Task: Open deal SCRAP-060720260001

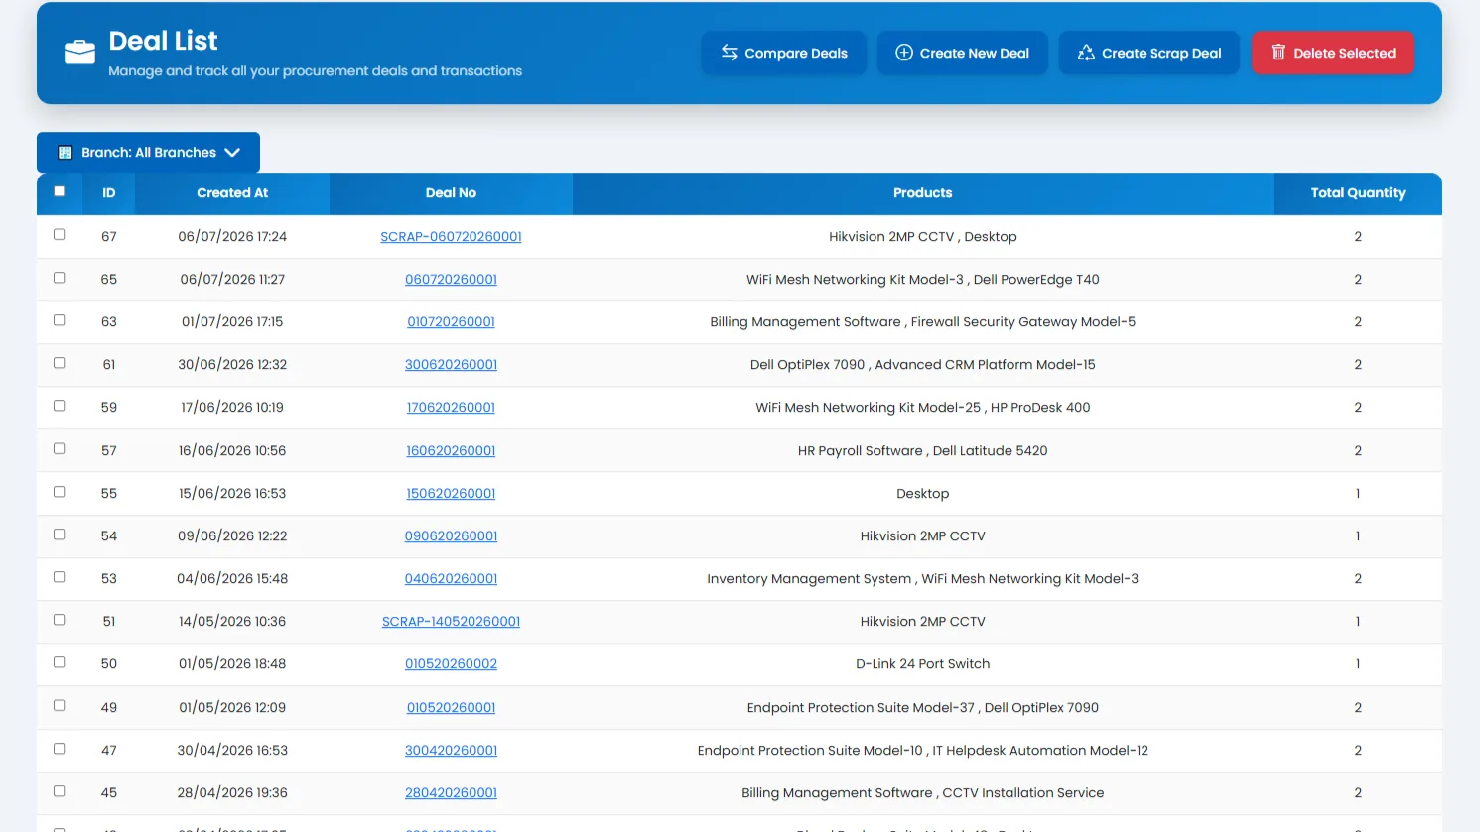Action: pos(451,237)
